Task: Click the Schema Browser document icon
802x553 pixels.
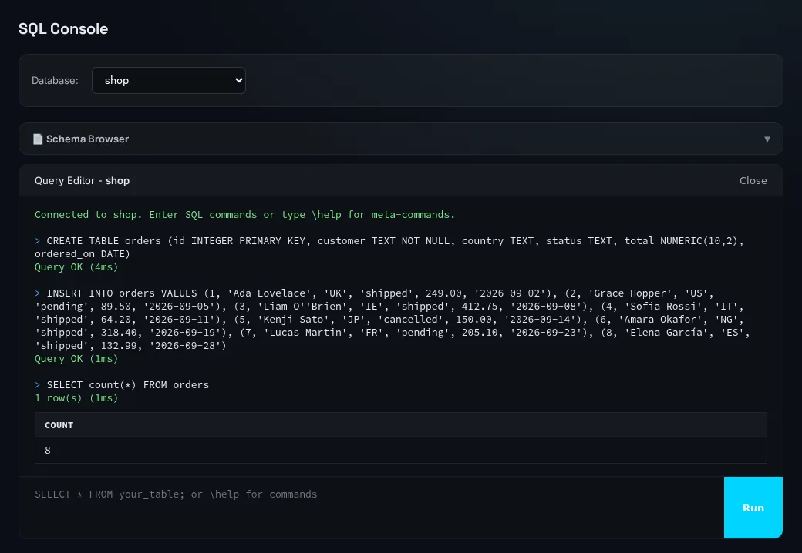Action: click(38, 139)
